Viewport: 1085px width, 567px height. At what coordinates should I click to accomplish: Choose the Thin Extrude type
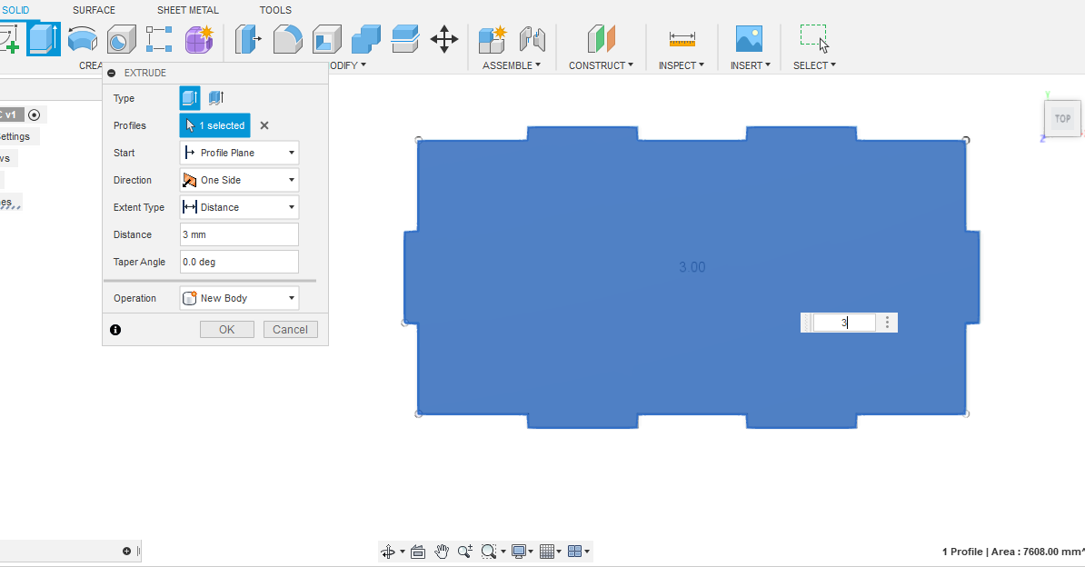click(x=215, y=98)
